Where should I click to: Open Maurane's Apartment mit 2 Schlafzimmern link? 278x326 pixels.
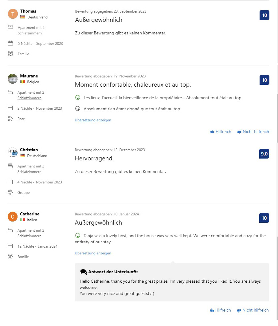pyautogui.click(x=31, y=95)
